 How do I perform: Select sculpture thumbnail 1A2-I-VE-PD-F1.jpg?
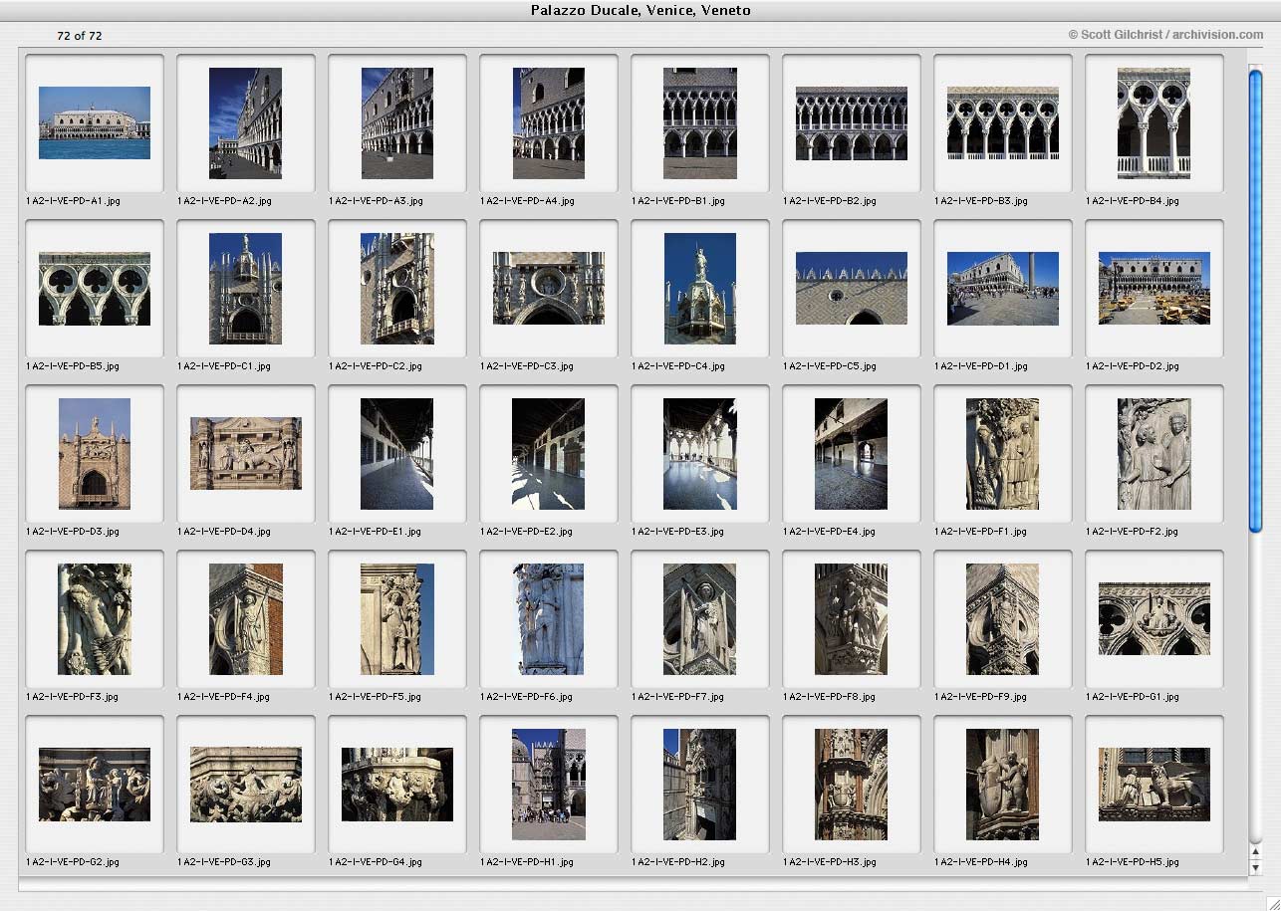pos(1003,454)
